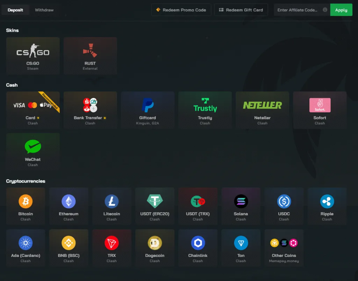The image size is (358, 281).
Task: Open Other Coins via Memepay.money
Action: (284, 248)
